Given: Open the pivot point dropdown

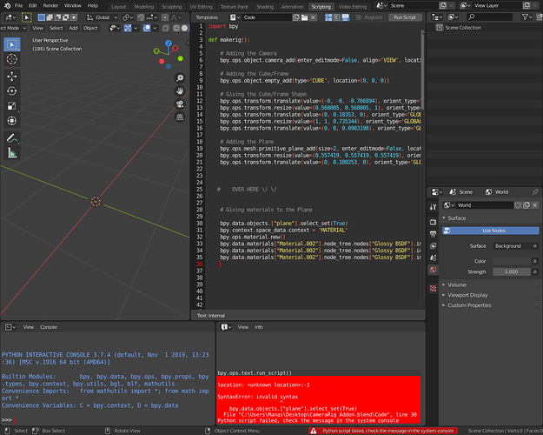Looking at the screenshot, I should click(x=128, y=17).
